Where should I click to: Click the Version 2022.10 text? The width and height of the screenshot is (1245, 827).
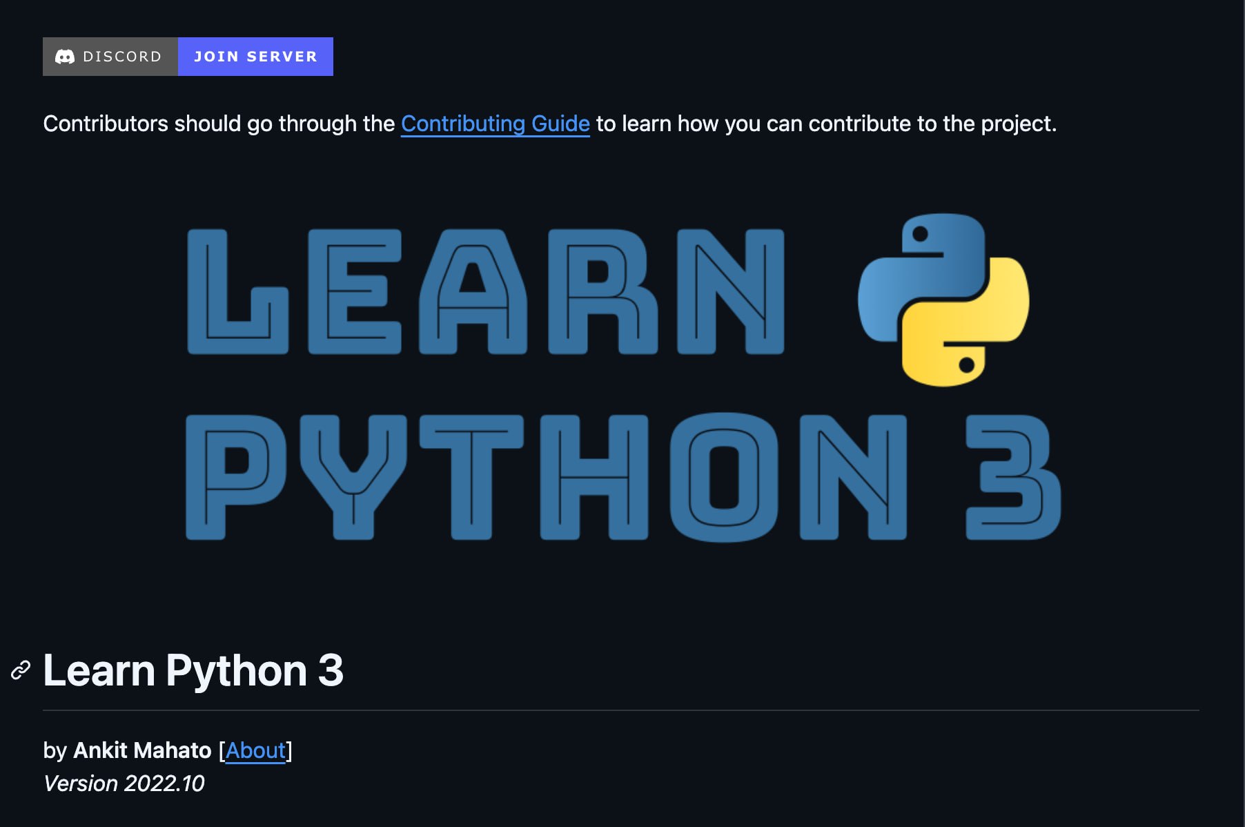point(124,784)
